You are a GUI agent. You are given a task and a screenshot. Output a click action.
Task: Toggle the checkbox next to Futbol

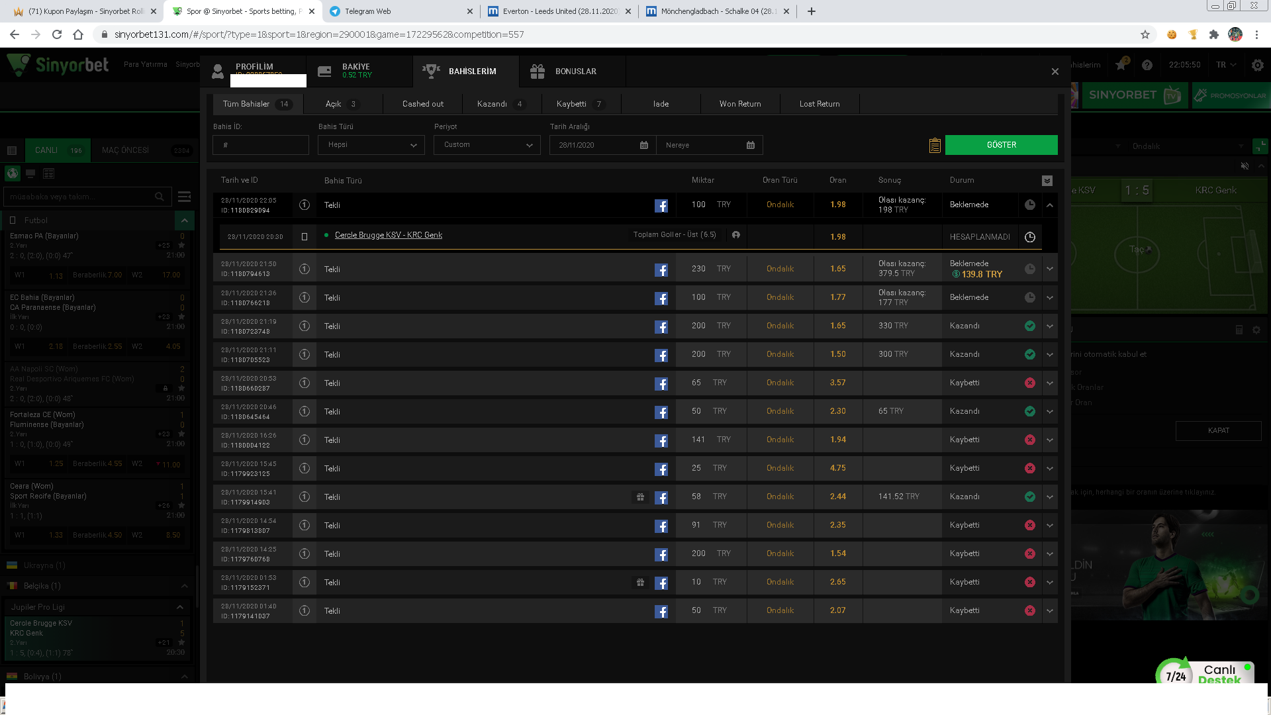13,220
